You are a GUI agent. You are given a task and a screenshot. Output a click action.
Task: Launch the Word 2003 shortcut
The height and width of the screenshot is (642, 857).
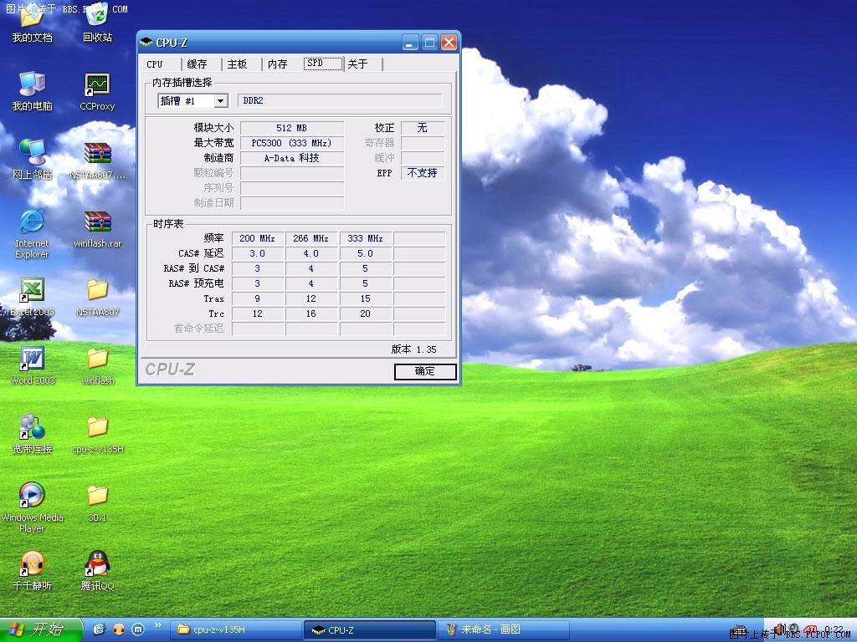pyautogui.click(x=32, y=366)
